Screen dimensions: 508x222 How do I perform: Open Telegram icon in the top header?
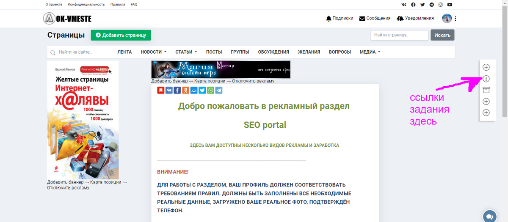click(431, 5)
